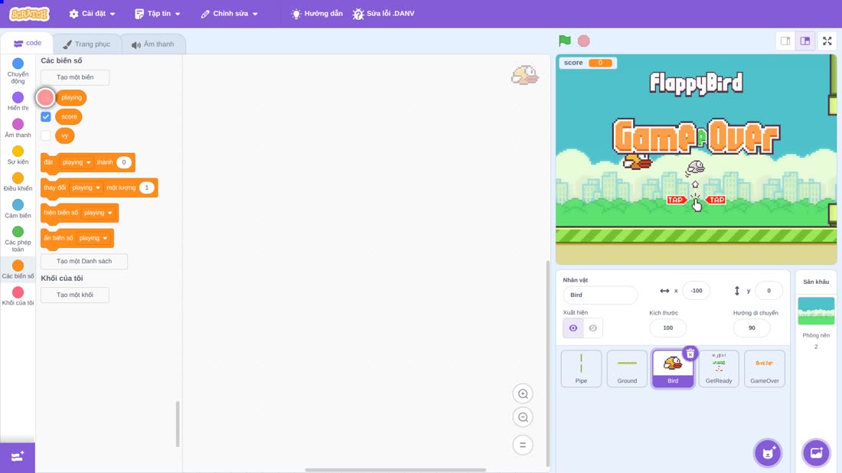Switch to the Trang phục tab
The height and width of the screenshot is (473, 842).
coord(86,44)
